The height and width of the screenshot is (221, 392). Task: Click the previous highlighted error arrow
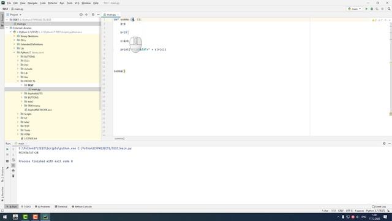pyautogui.click(x=385, y=20)
